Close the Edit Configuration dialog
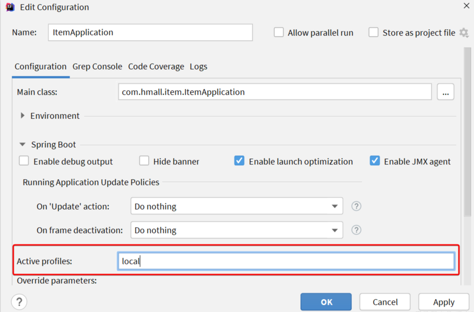The height and width of the screenshot is (312, 474). point(466,6)
